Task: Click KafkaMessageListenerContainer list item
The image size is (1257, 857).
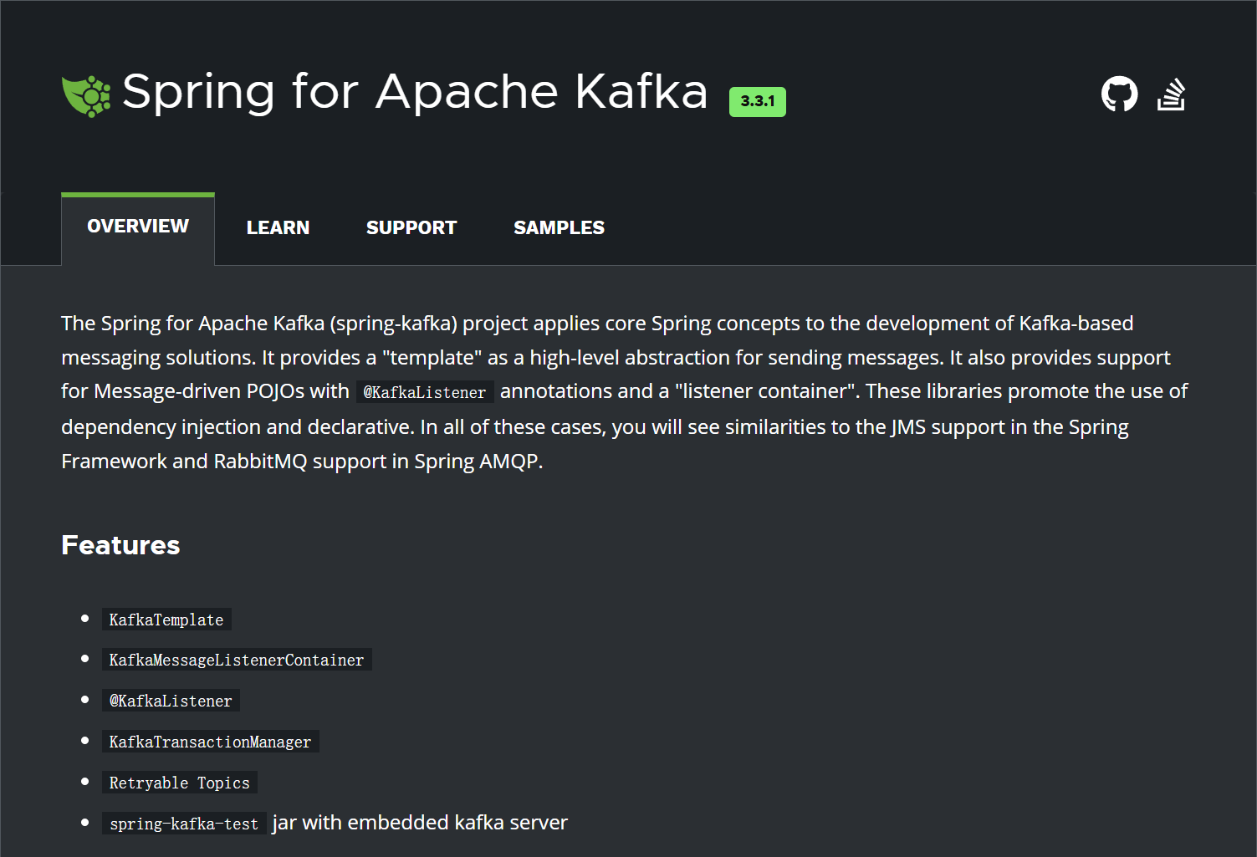Action: [x=237, y=660]
